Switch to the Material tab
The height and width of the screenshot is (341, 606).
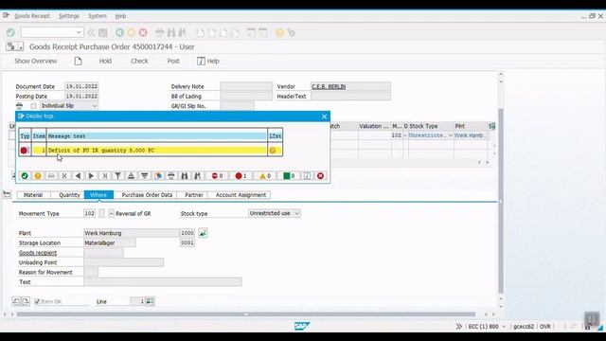pos(33,195)
